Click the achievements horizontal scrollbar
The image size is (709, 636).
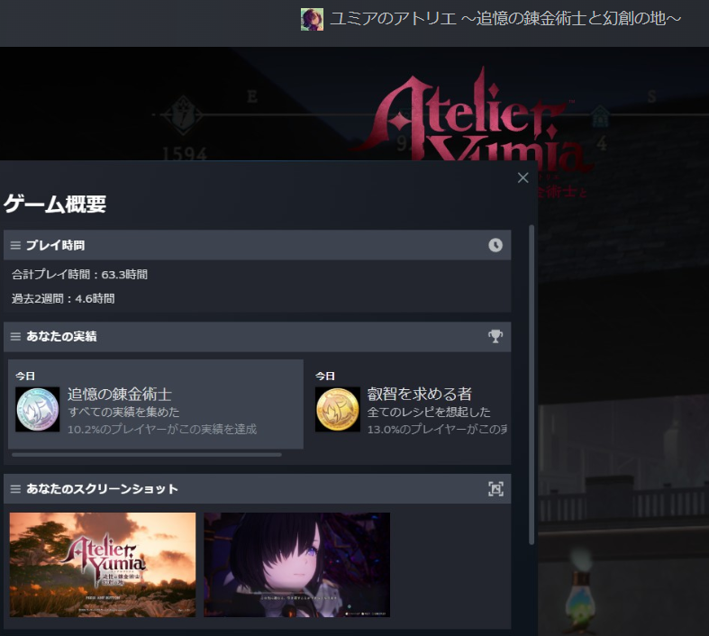click(147, 455)
